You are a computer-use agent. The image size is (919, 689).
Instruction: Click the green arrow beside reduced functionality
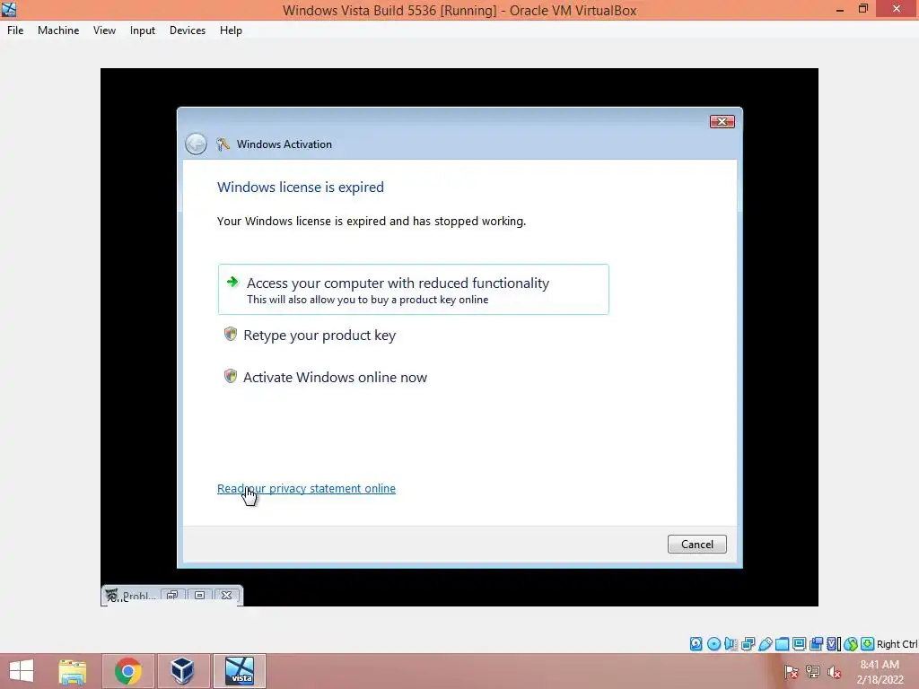[x=232, y=282]
